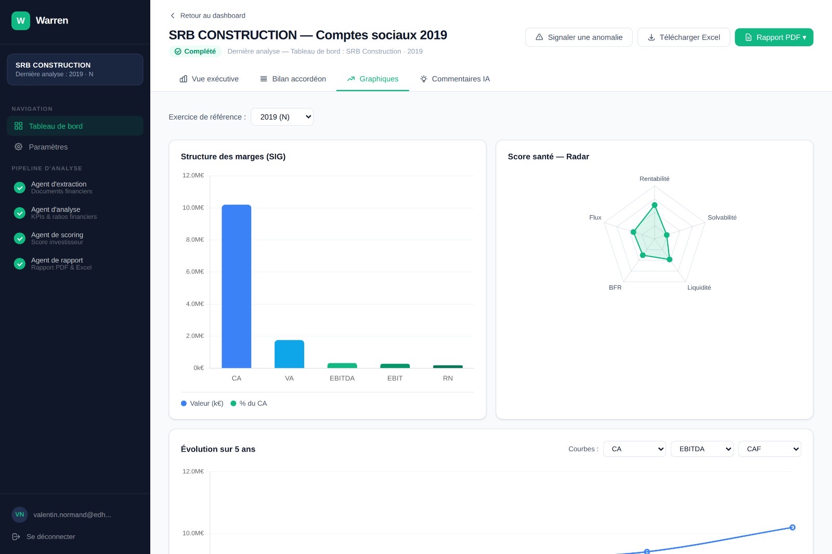Go to Tableau de bord in navigation

75,126
